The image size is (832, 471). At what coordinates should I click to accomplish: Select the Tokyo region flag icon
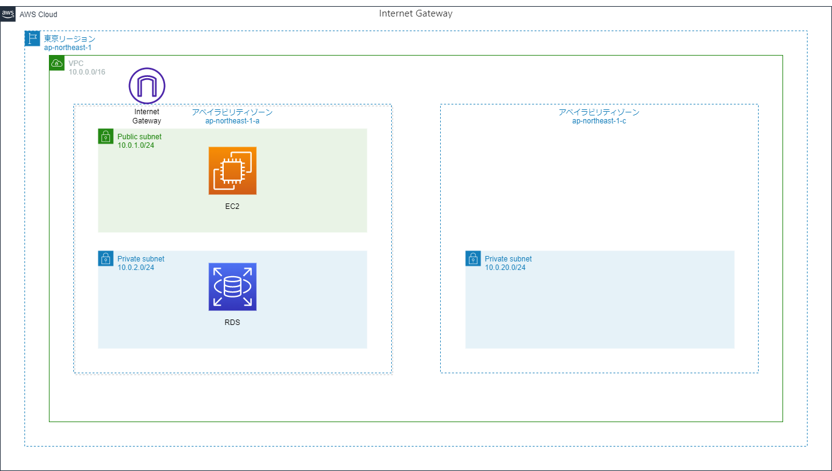pos(32,38)
